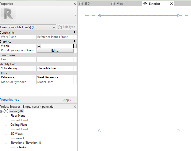The image size is (191, 151).
Task: Collapse the Constraints section
Action: tap(74, 32)
